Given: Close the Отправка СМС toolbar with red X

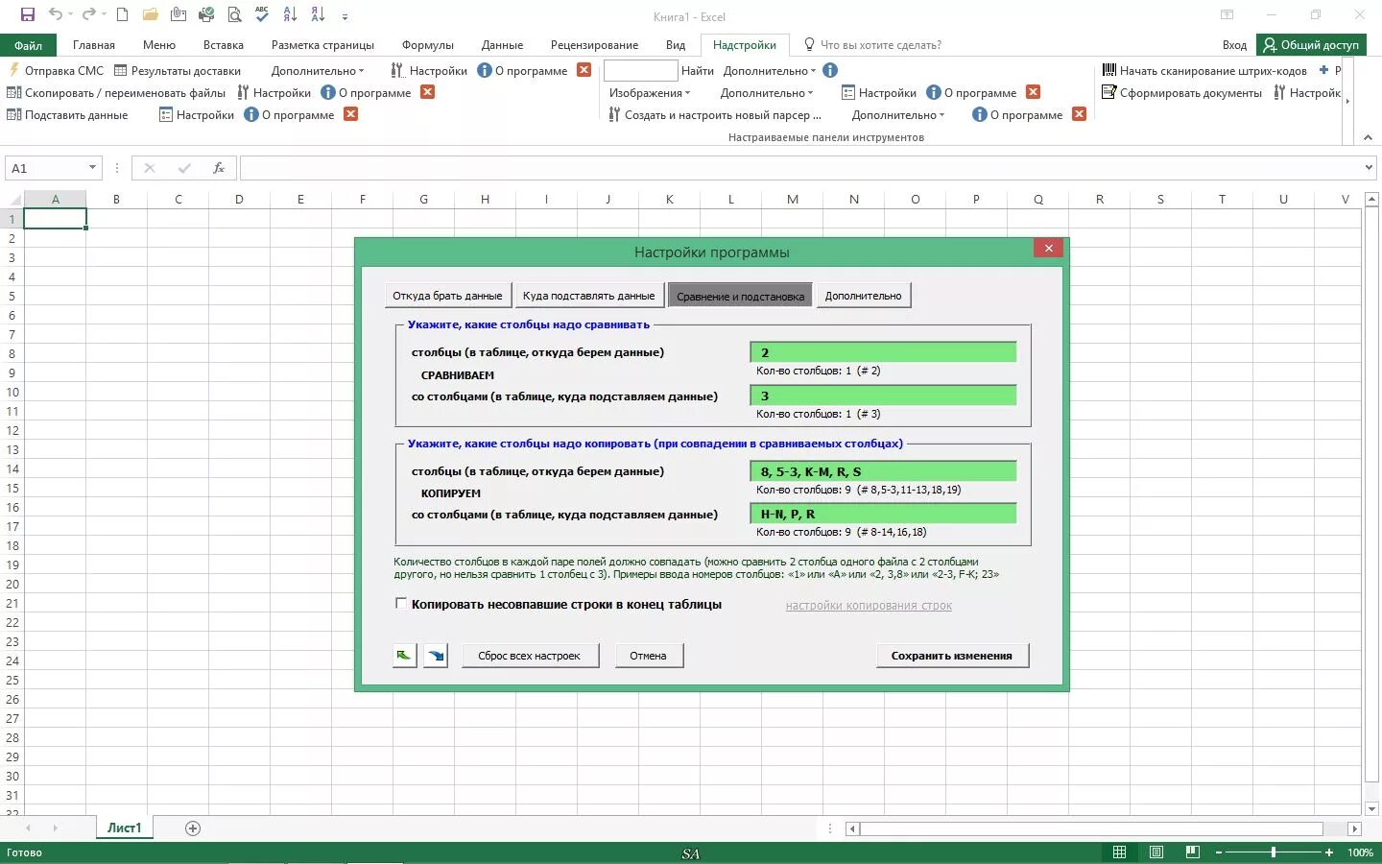Looking at the screenshot, I should [584, 70].
